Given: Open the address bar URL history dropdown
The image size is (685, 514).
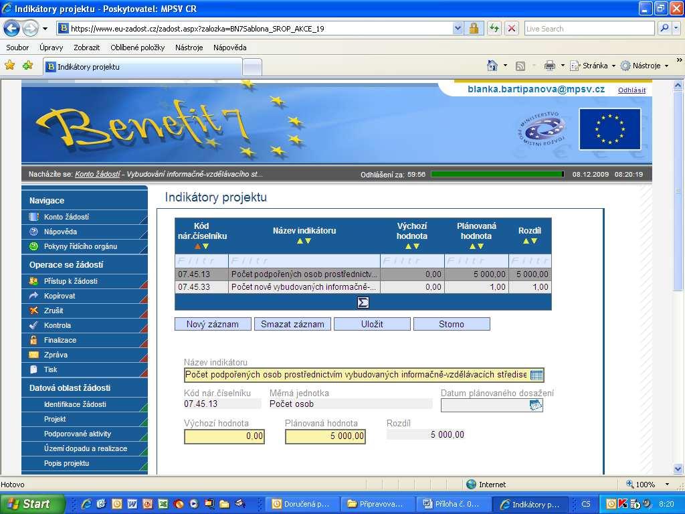Looking at the screenshot, I should (458, 29).
